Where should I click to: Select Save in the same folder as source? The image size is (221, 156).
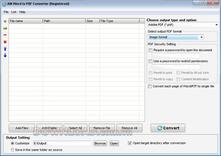pyautogui.click(x=13, y=150)
